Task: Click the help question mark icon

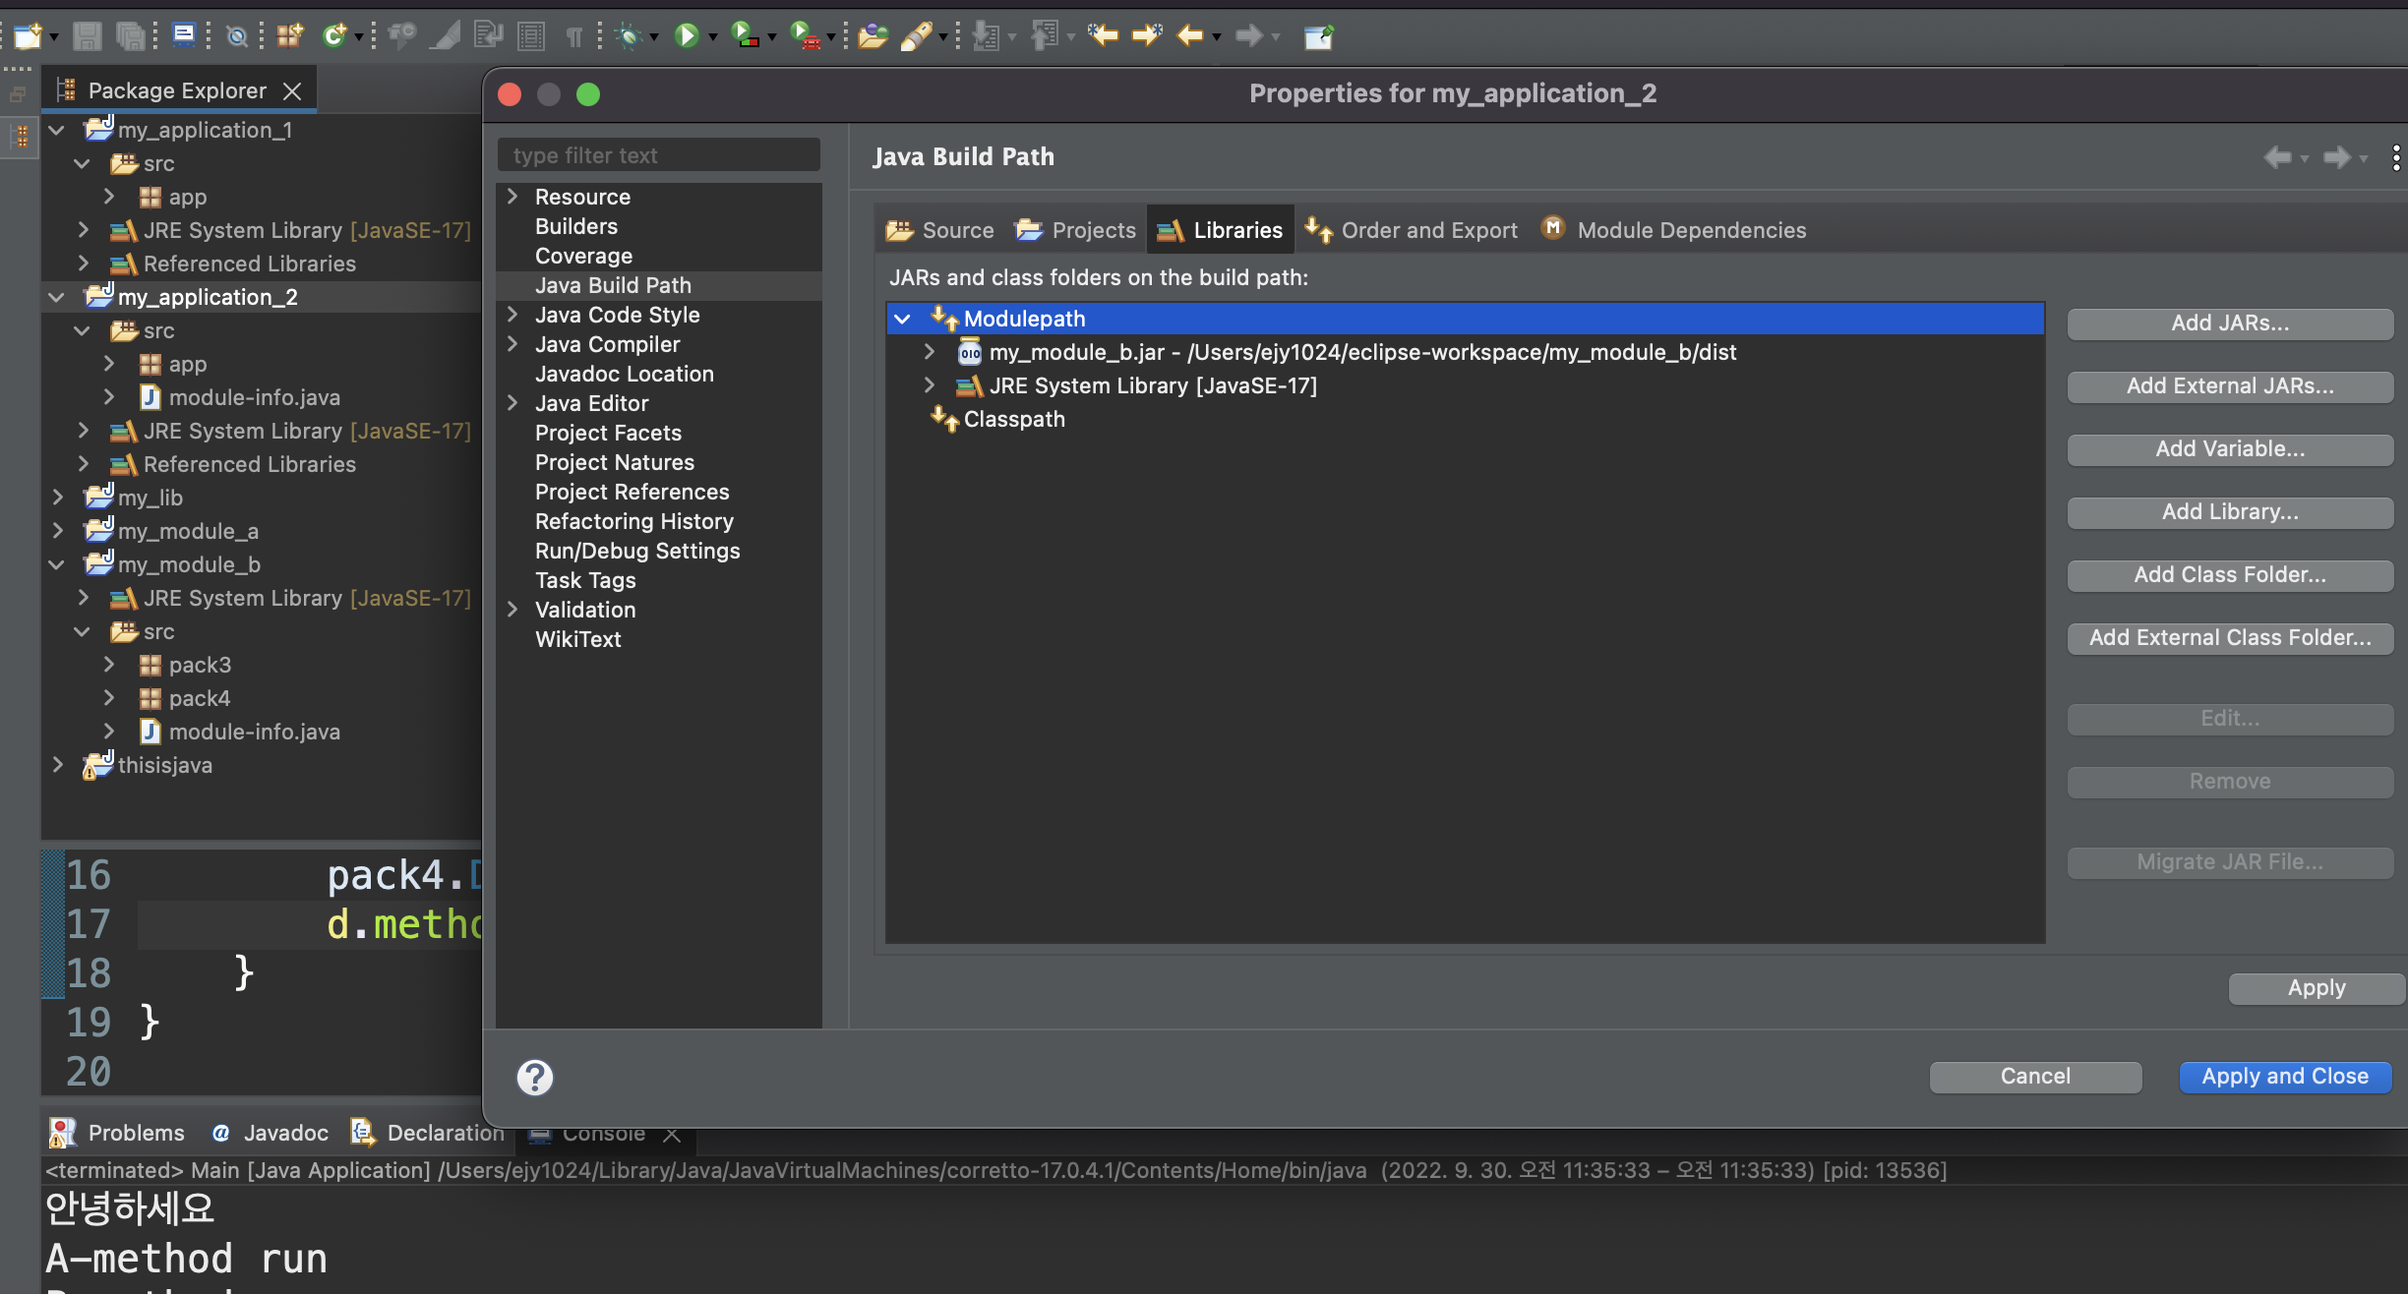Action: click(x=535, y=1078)
